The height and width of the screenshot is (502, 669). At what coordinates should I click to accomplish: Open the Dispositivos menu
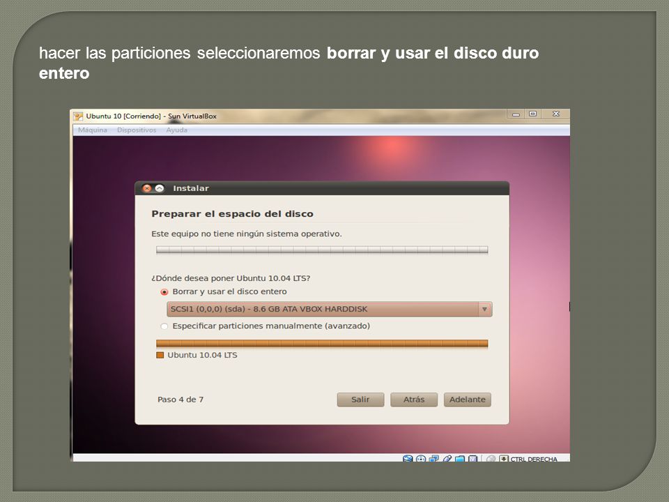point(137,130)
